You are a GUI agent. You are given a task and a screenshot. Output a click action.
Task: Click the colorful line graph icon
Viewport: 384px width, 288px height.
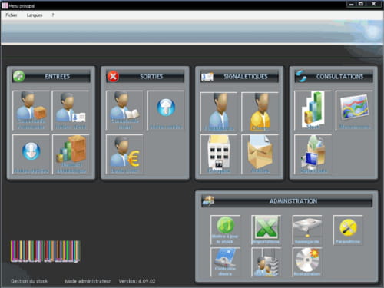(354, 111)
